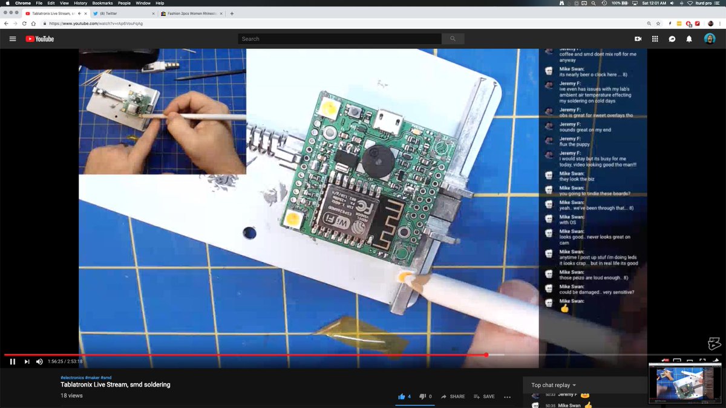Open the View menu

tap(64, 3)
